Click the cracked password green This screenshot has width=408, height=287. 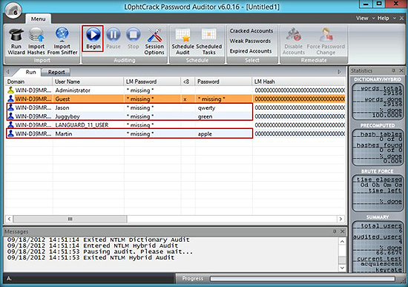[205, 116]
